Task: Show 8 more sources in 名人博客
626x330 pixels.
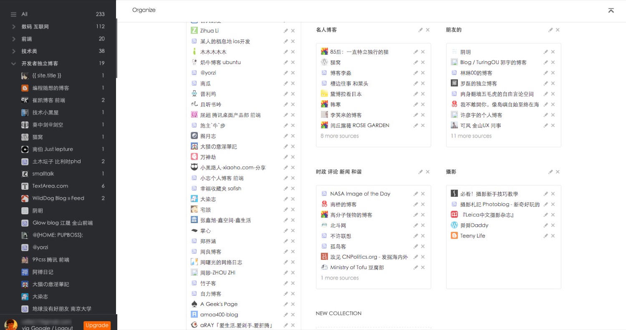Action: [x=339, y=136]
